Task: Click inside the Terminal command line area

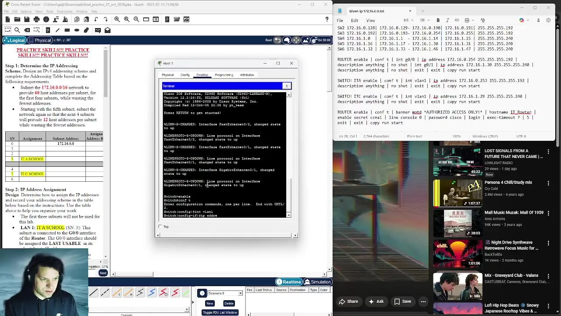Action: point(224,154)
